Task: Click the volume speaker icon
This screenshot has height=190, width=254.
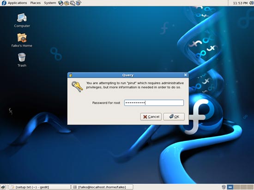Action: 251,3
